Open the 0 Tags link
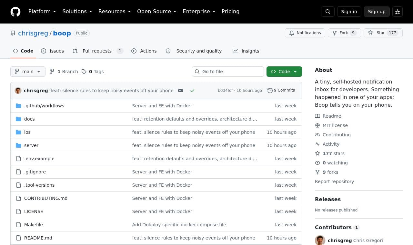The width and height of the screenshot is (413, 245). (93, 72)
